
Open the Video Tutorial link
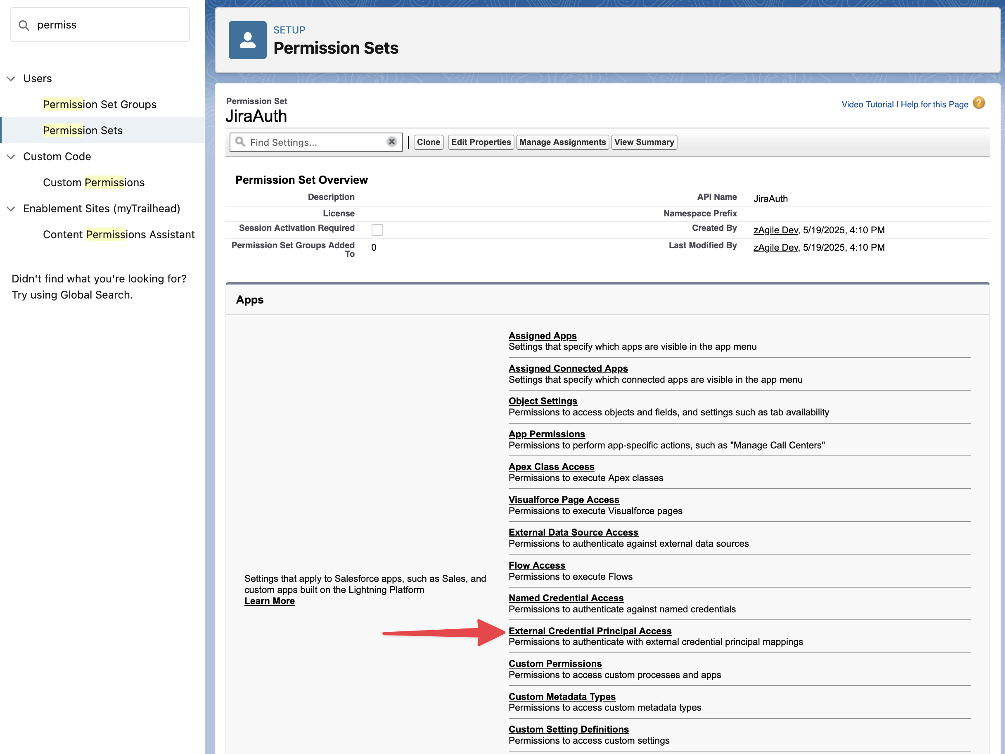coord(867,104)
